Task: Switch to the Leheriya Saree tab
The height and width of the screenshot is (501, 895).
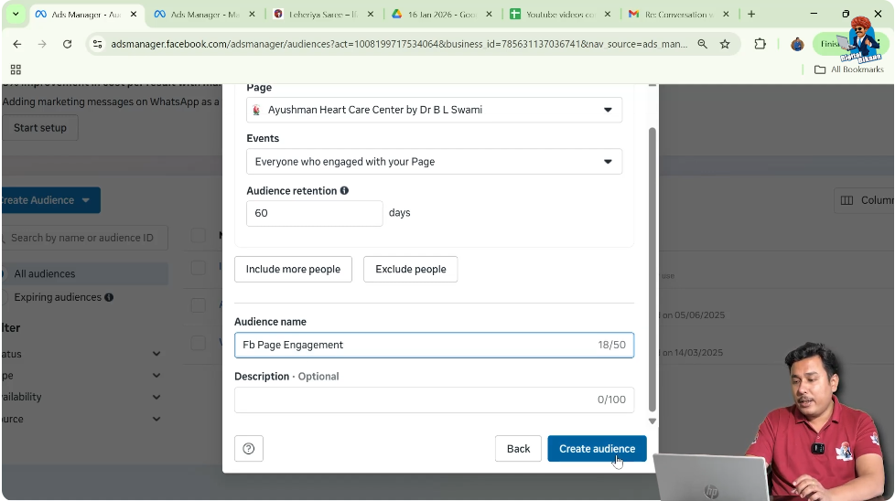Action: pyautogui.click(x=323, y=15)
